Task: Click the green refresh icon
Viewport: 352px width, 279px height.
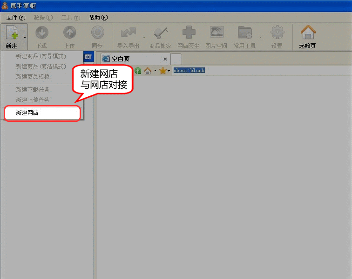Action: tap(138, 71)
